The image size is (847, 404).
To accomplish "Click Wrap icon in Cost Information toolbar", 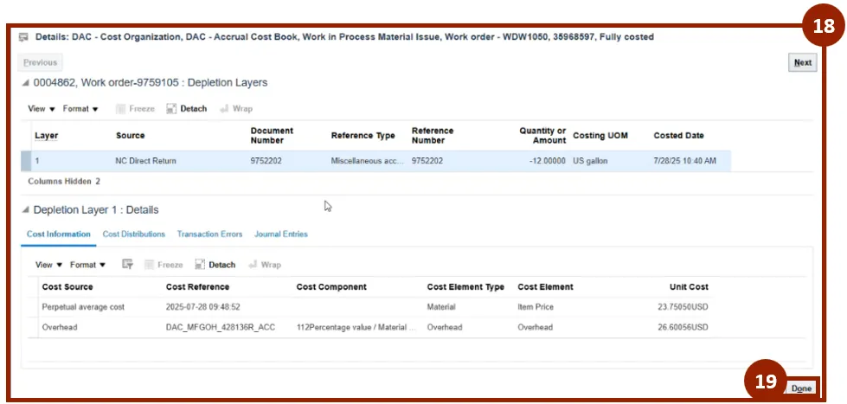I will point(253,265).
